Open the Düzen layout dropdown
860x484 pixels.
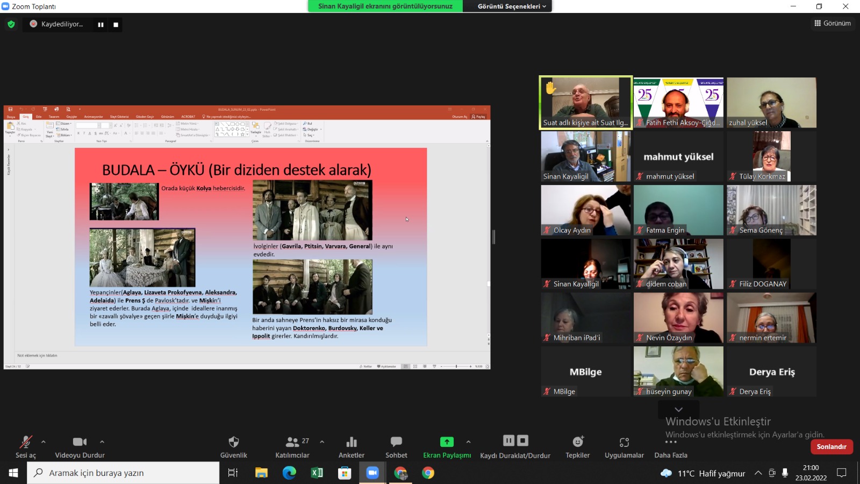[64, 124]
